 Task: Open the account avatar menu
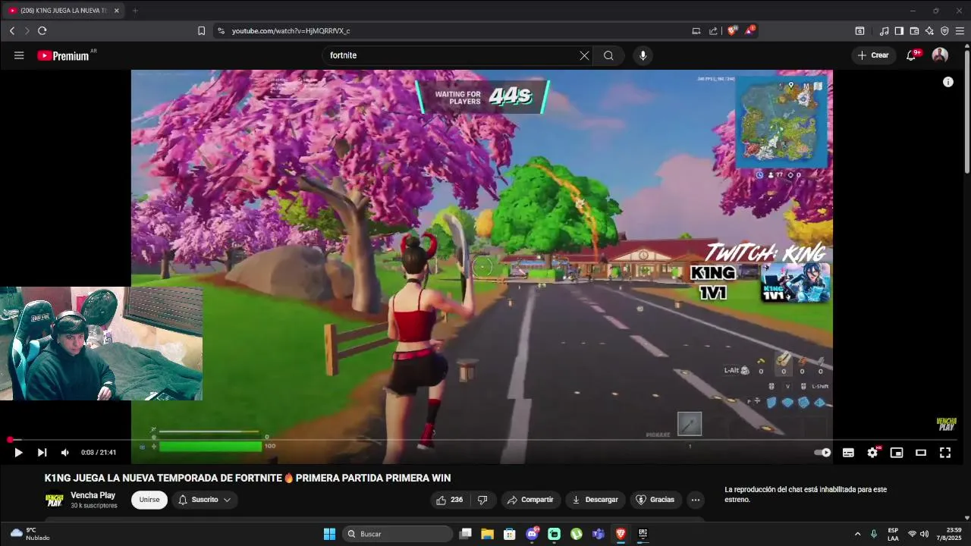click(940, 55)
